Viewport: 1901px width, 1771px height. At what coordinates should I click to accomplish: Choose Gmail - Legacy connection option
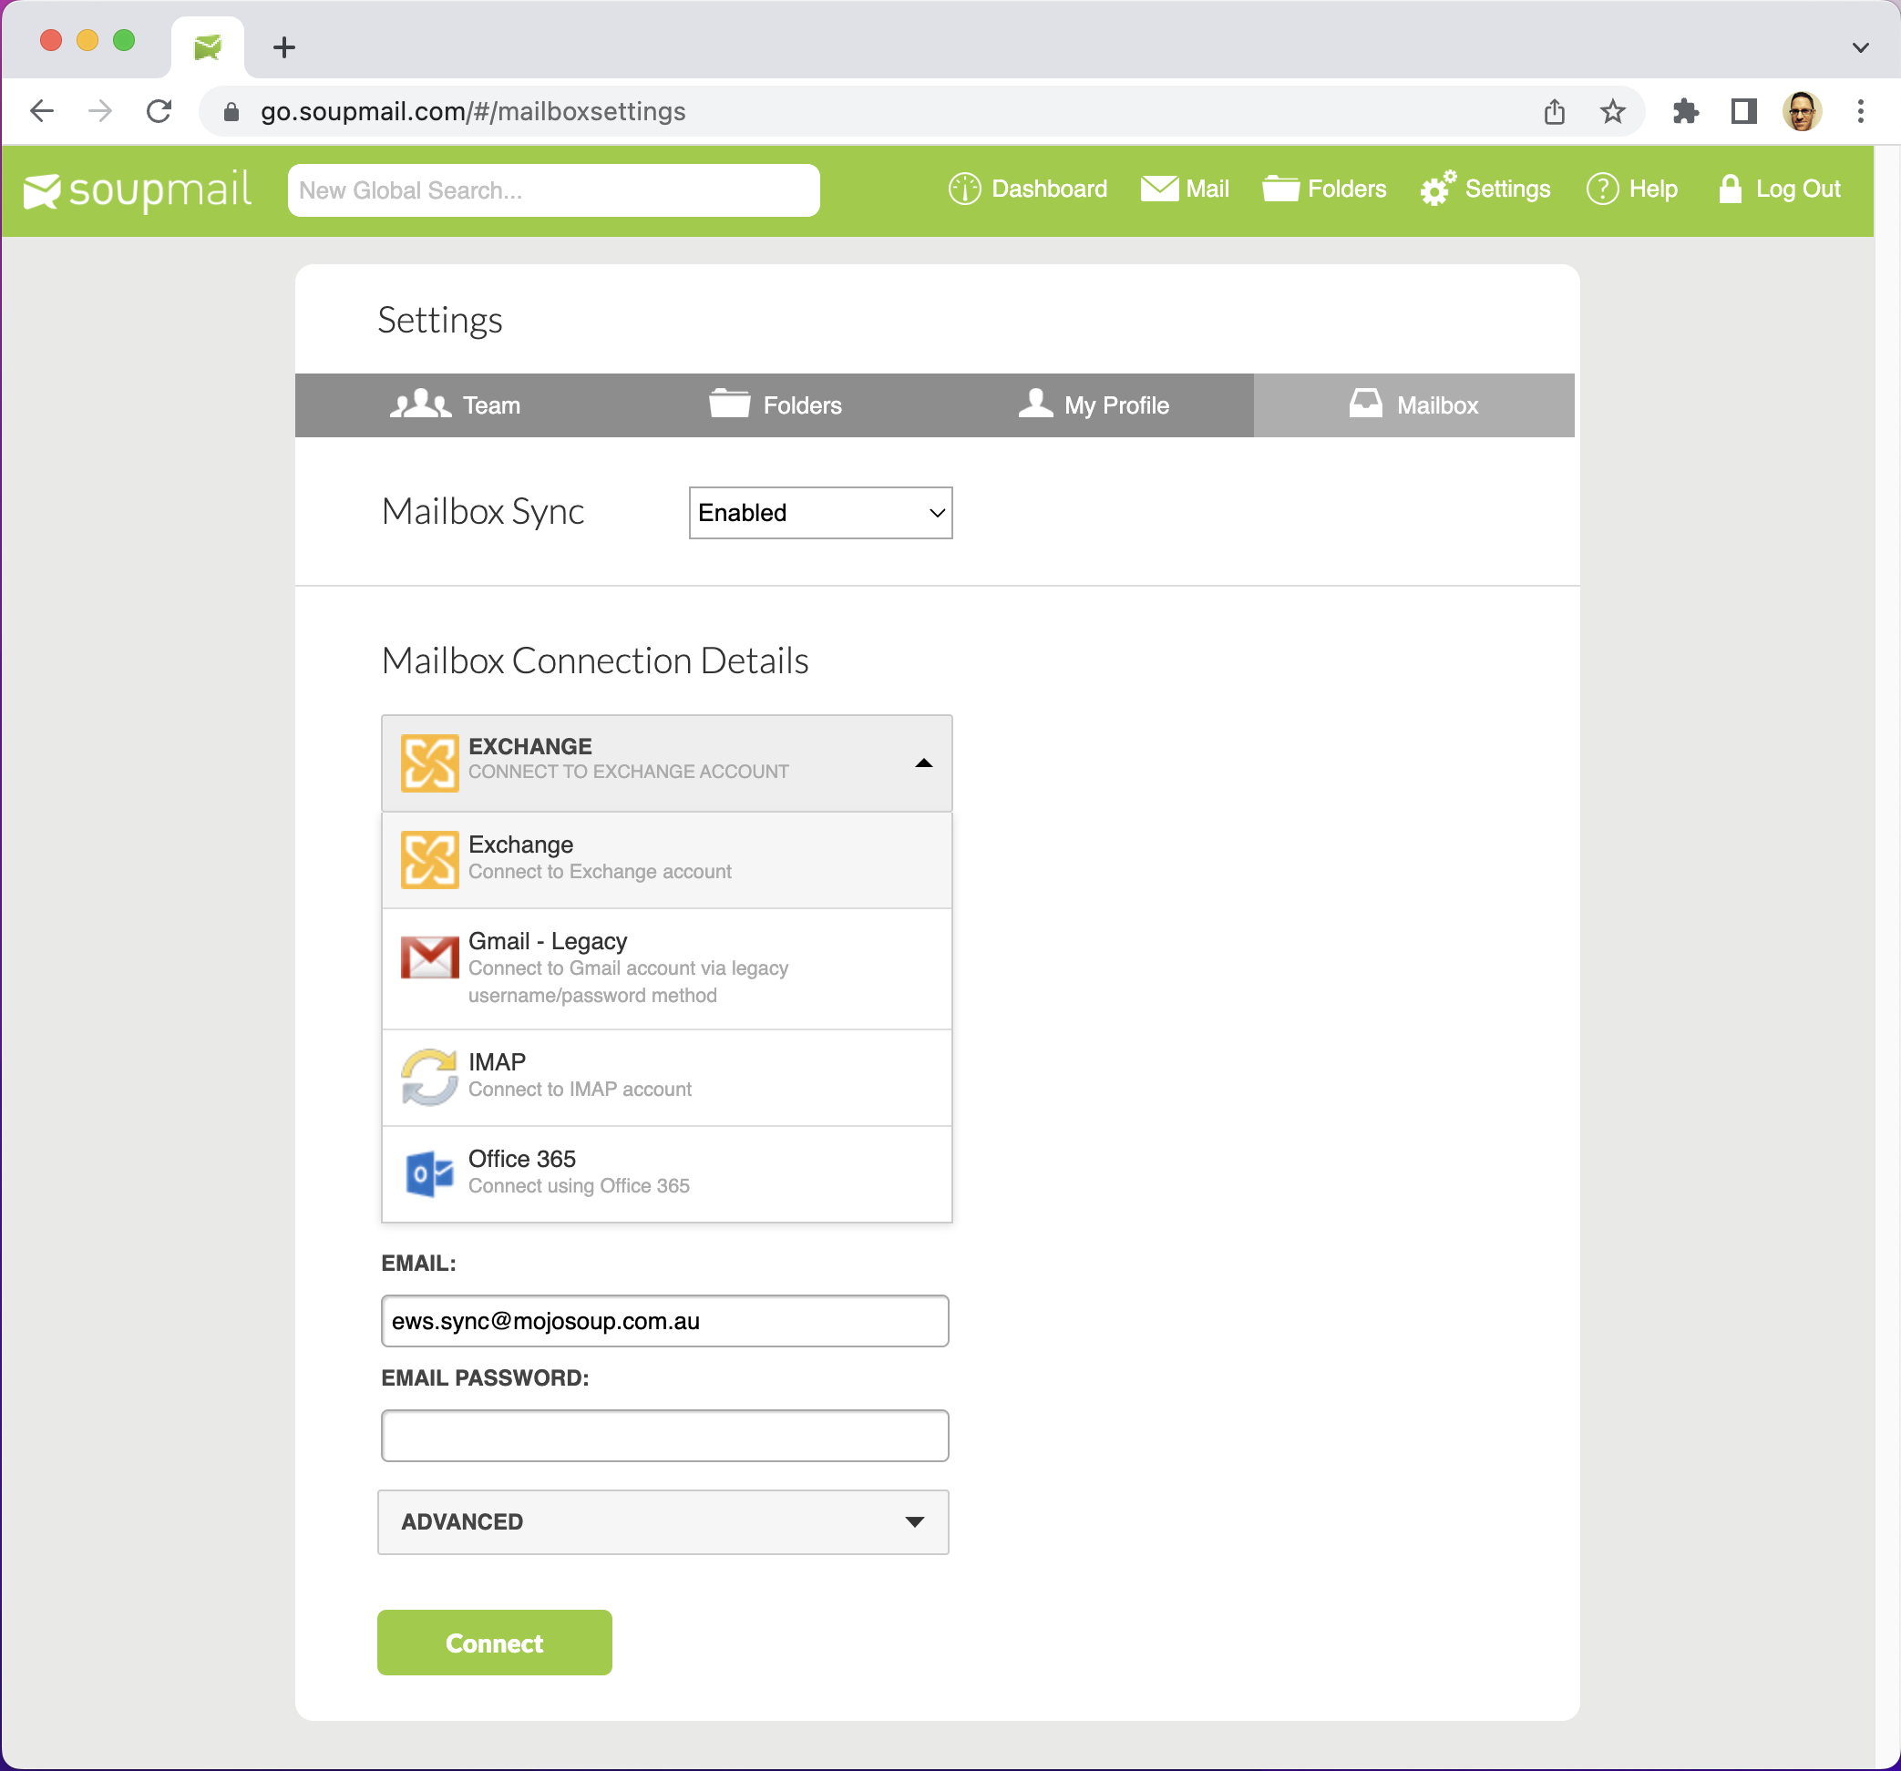(666, 967)
